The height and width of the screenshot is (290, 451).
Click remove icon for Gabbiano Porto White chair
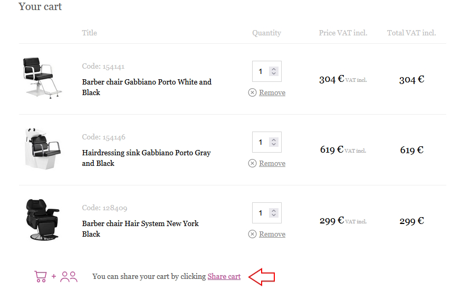tap(252, 92)
